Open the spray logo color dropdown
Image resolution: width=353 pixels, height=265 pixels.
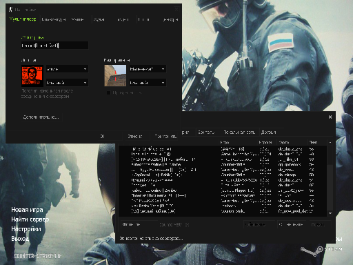tap(67, 83)
